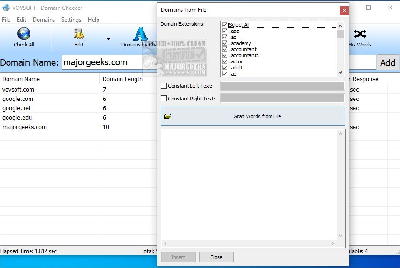Viewport: 400px width, 268px height.
Task: Open the Domains menu
Action: 44,20
